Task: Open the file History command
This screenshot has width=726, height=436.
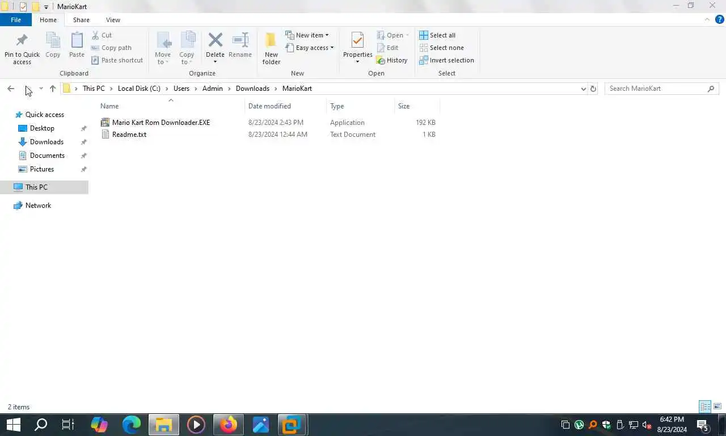Action: 391,60
